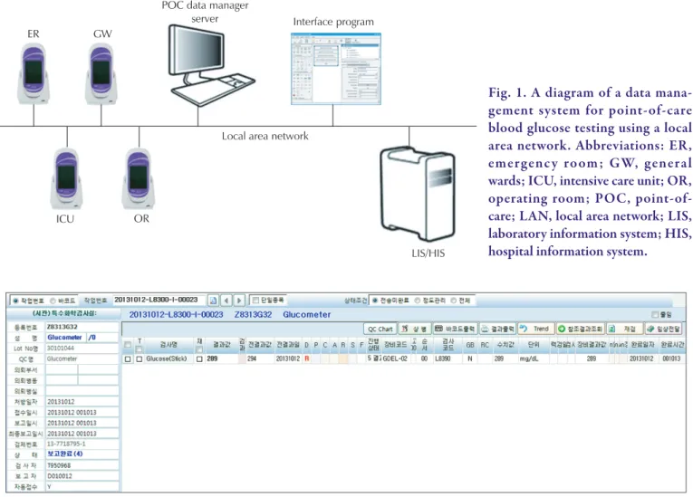693x497 pixels.
Task: Click the Interface program window thumbnail
Action: 336,69
